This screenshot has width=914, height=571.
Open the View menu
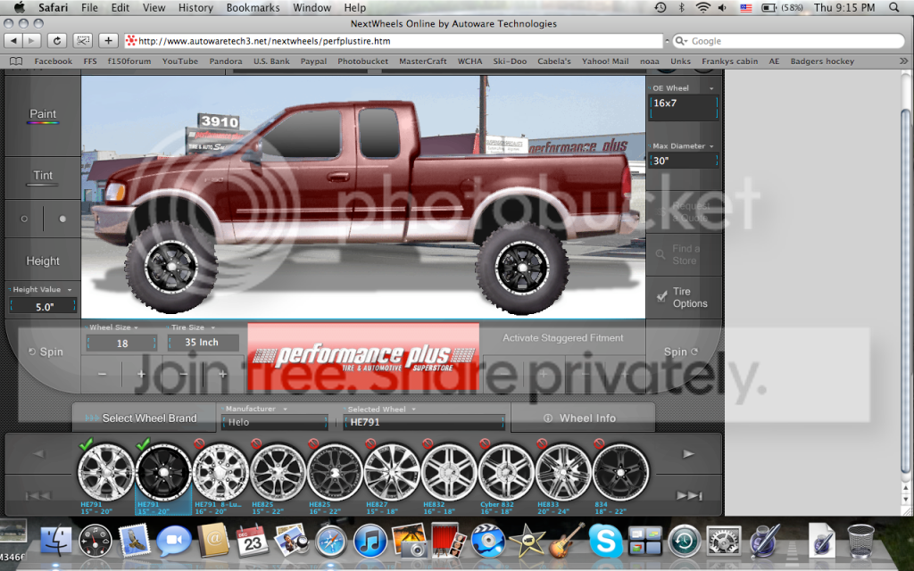click(154, 7)
